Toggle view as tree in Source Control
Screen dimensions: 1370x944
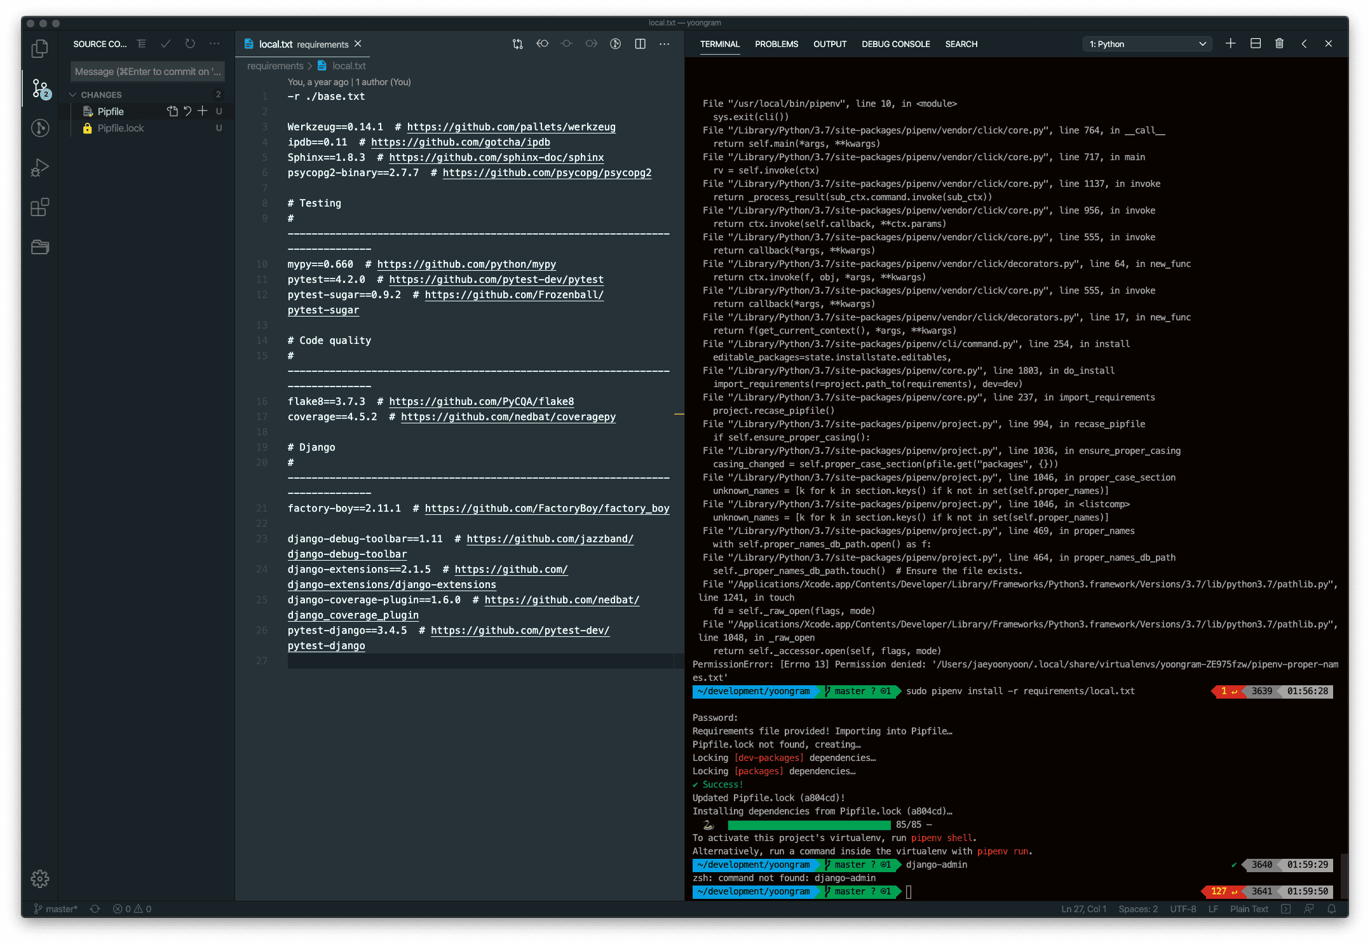tap(141, 44)
